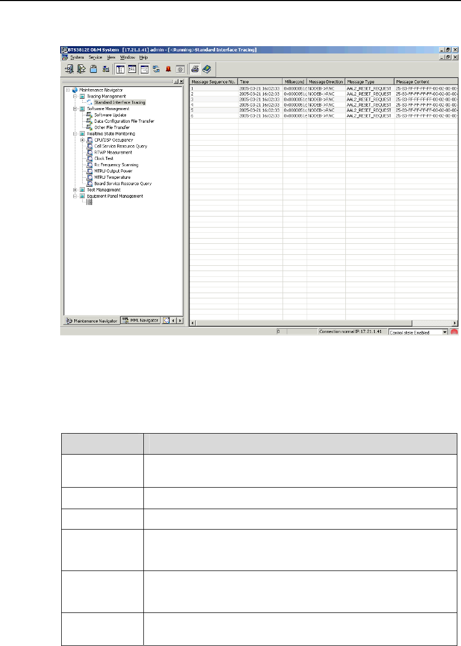Viewport: 461px width, 646px height.
Task: Select MTRU Temperature tree item
Action: pos(113,177)
